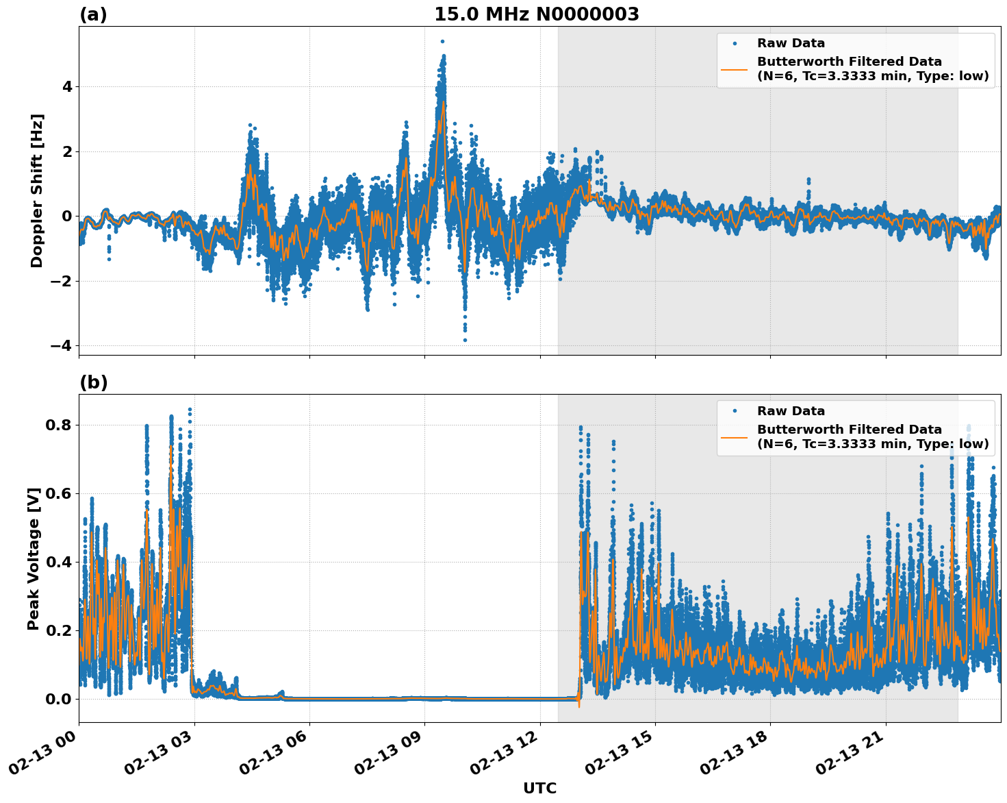Screen dimensions: 1007x803
Task: Click the blue Raw Data marker in Doppler legend
Action: coord(735,44)
